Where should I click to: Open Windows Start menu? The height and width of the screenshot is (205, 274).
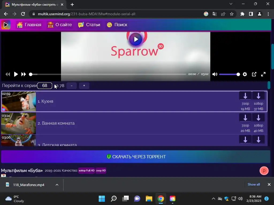102,199
